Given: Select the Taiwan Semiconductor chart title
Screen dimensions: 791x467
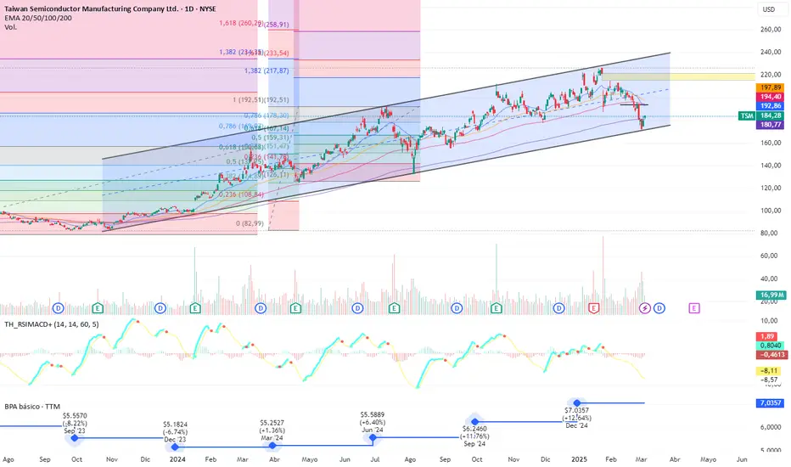Looking at the screenshot, I should point(110,8).
